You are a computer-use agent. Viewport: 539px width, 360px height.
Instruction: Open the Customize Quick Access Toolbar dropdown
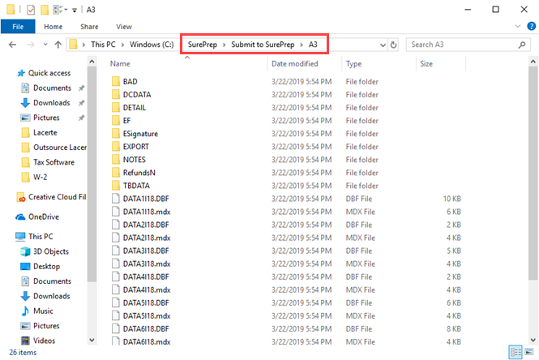coord(75,11)
